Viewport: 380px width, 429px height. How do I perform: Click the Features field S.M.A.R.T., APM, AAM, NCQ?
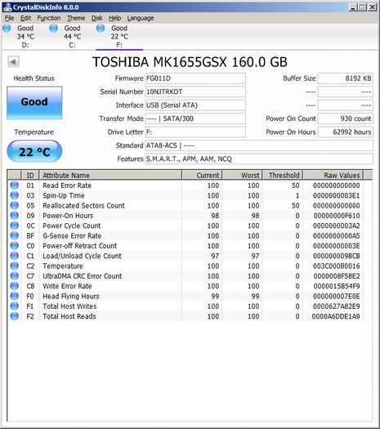click(x=259, y=159)
